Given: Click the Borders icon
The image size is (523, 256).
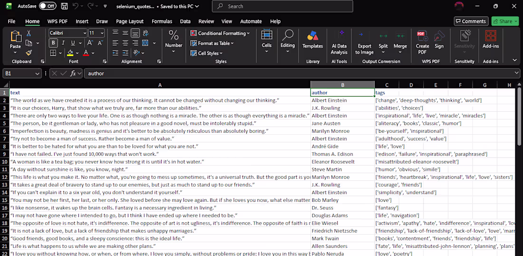Looking at the screenshot, I should point(53,53).
